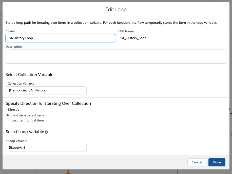Click the Collection Variable field label
Viewport: 232px width, 174px height.
pos(21,84)
